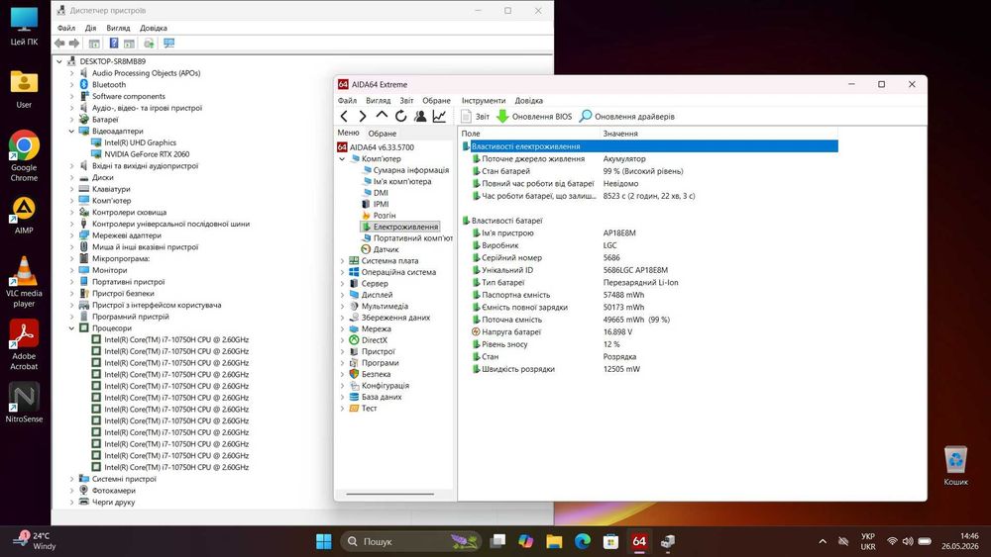Open Дія menu in Device Manager
This screenshot has height=557, width=991.
coord(90,28)
